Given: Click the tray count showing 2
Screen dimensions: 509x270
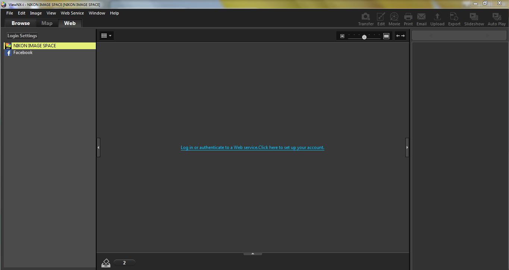Looking at the screenshot, I should 124,263.
